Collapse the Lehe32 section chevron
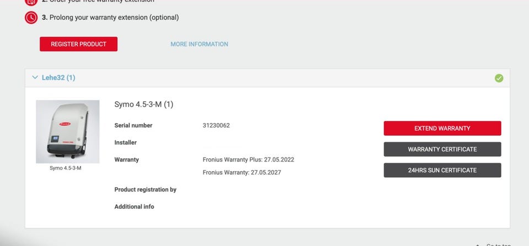 pyautogui.click(x=35, y=77)
